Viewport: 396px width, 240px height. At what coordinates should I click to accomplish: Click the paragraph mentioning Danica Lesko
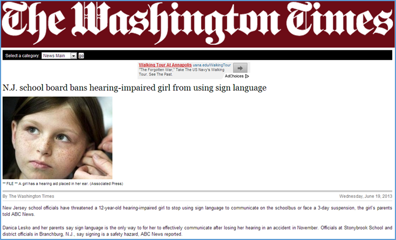click(x=197, y=231)
